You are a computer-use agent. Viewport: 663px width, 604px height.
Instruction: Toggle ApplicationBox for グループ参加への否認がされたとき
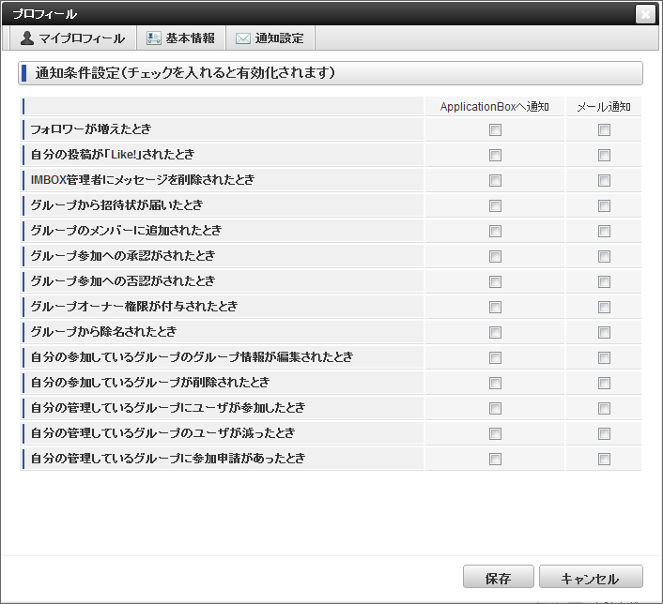pos(495,281)
